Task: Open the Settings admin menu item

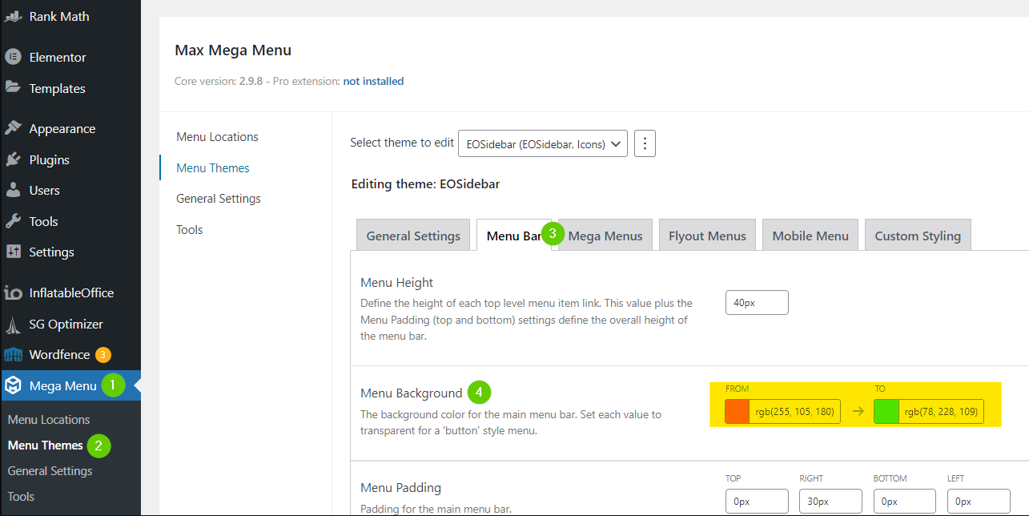Action: pos(70,252)
